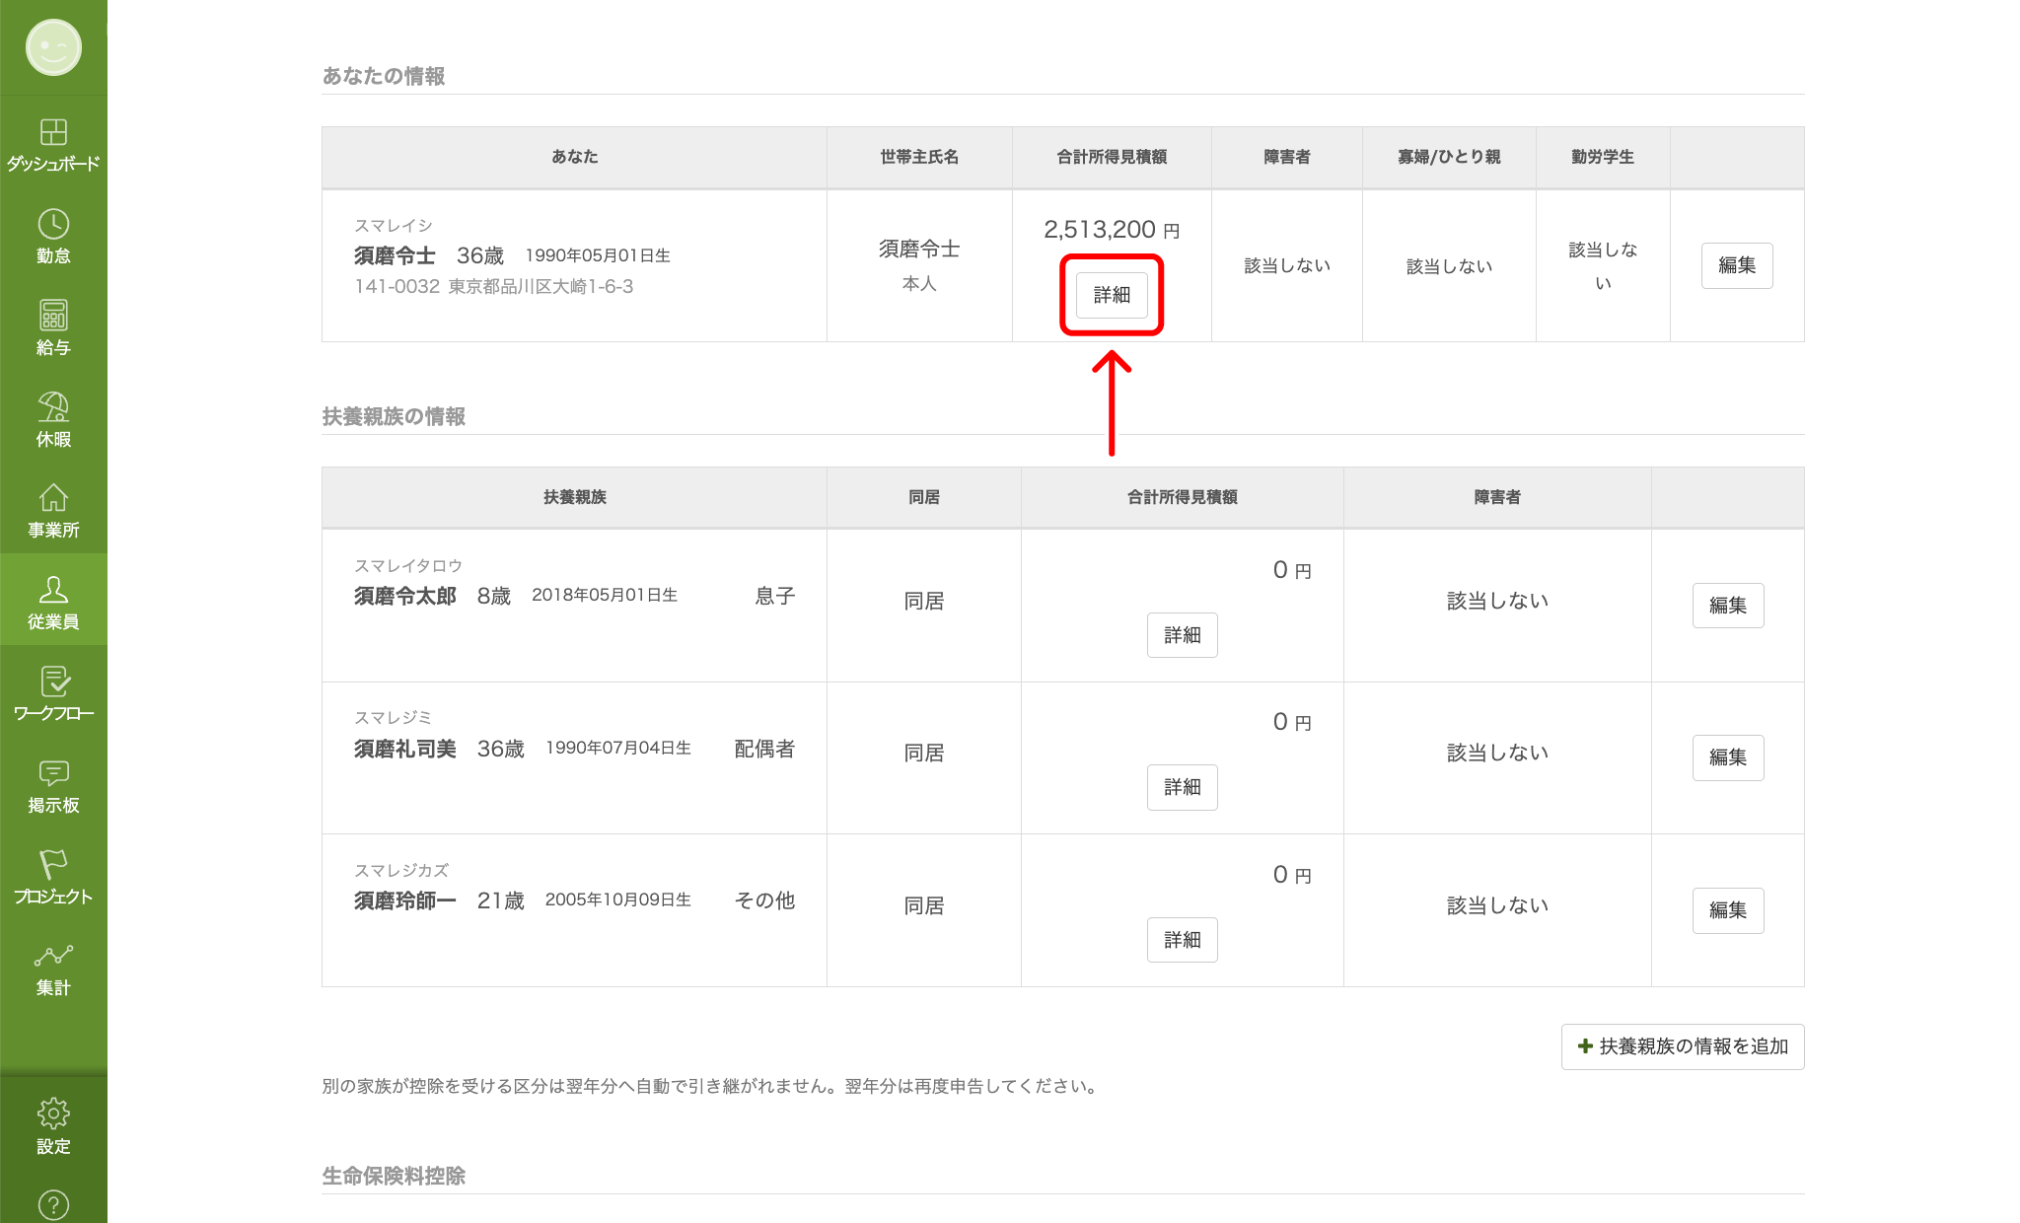Select the name 須磨令士 in あなた column
Screen dimensions: 2020x1223
(x=395, y=255)
